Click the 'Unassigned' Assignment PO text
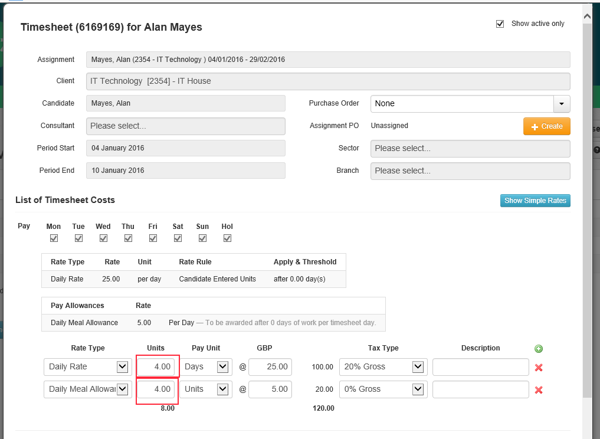 389,126
